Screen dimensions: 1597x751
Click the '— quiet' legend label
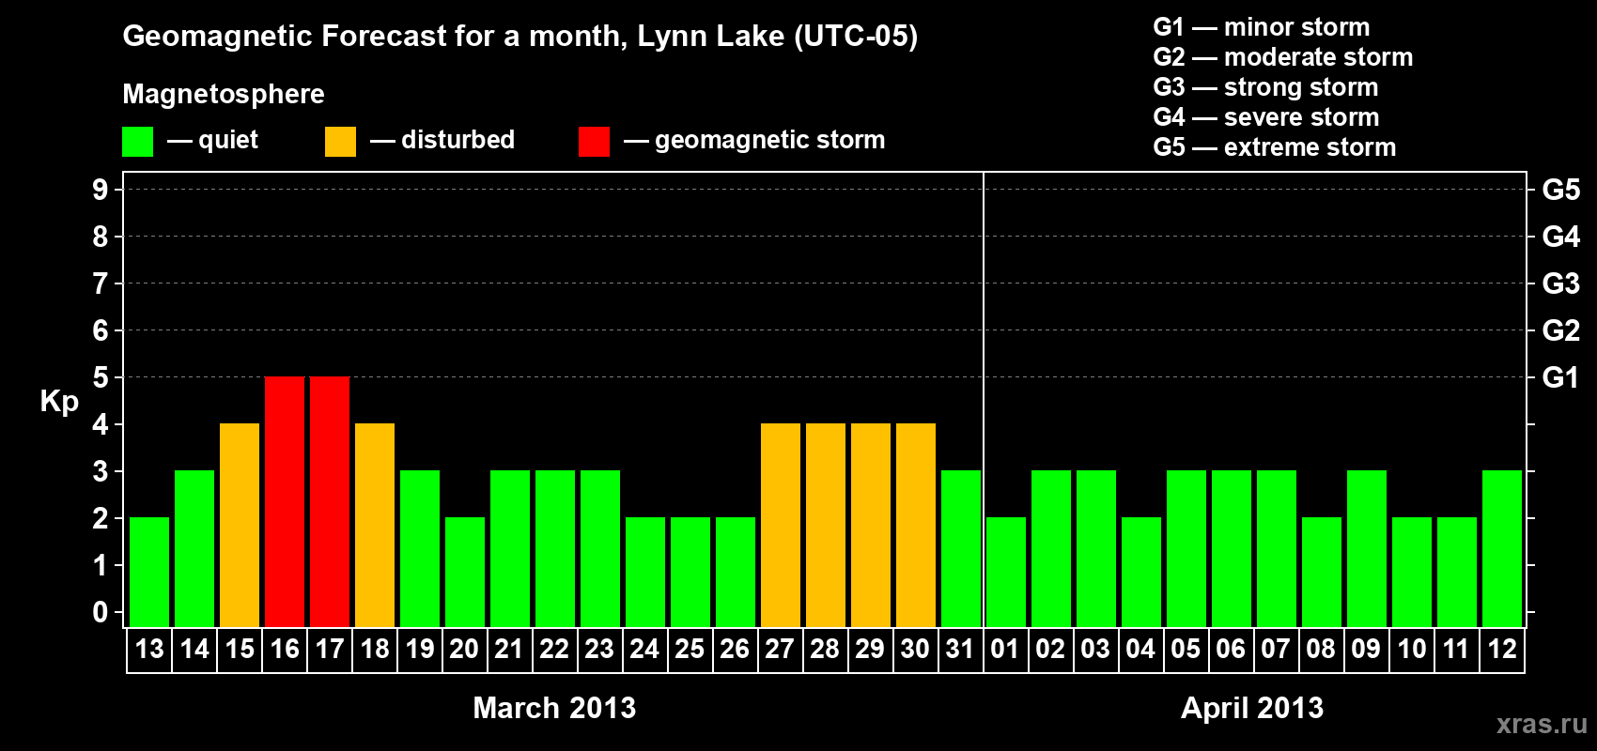point(212,140)
